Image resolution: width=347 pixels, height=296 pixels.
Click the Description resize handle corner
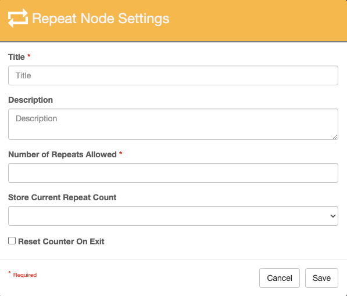335,137
